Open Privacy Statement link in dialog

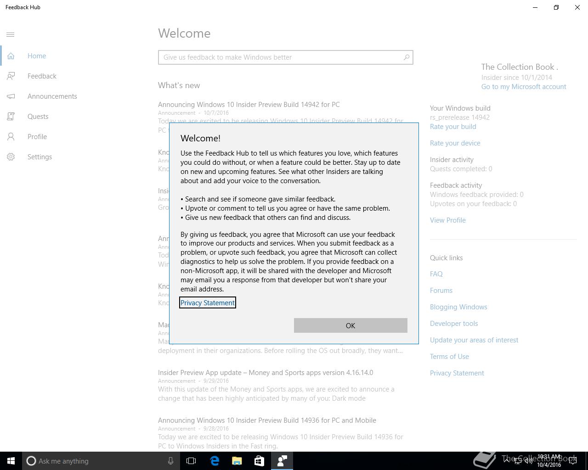point(208,303)
